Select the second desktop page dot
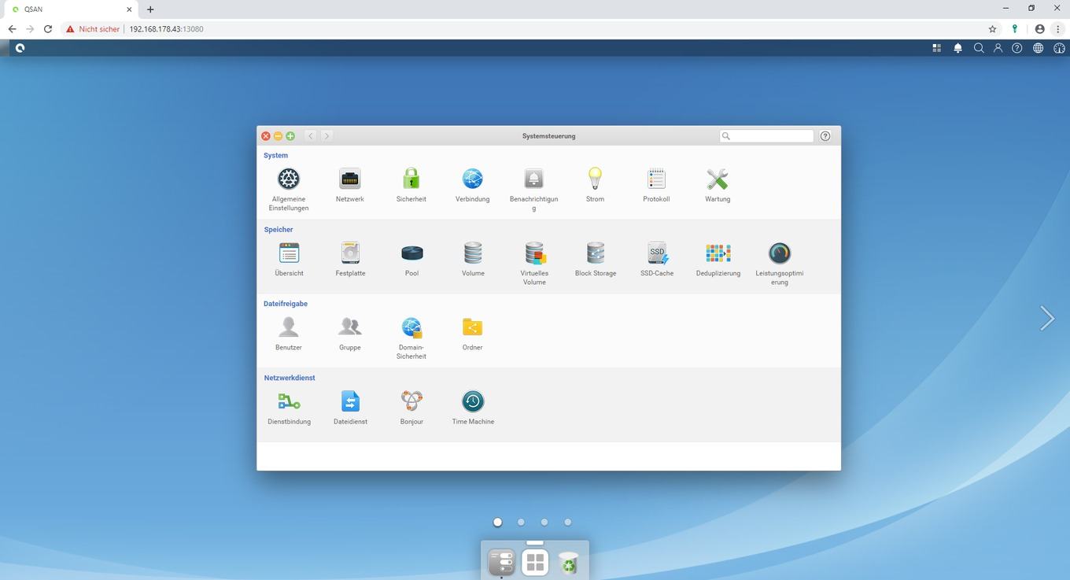The height and width of the screenshot is (580, 1070). click(x=521, y=522)
